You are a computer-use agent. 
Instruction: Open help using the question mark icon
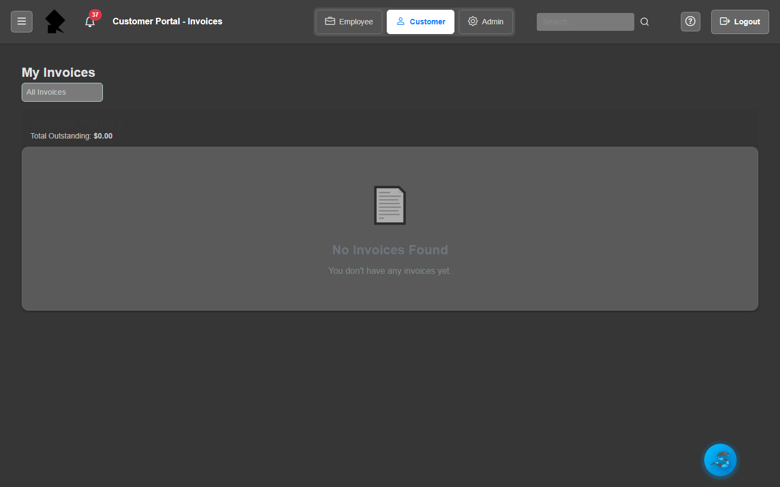690,21
